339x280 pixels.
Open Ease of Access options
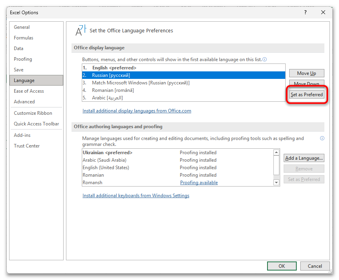[x=36, y=91]
